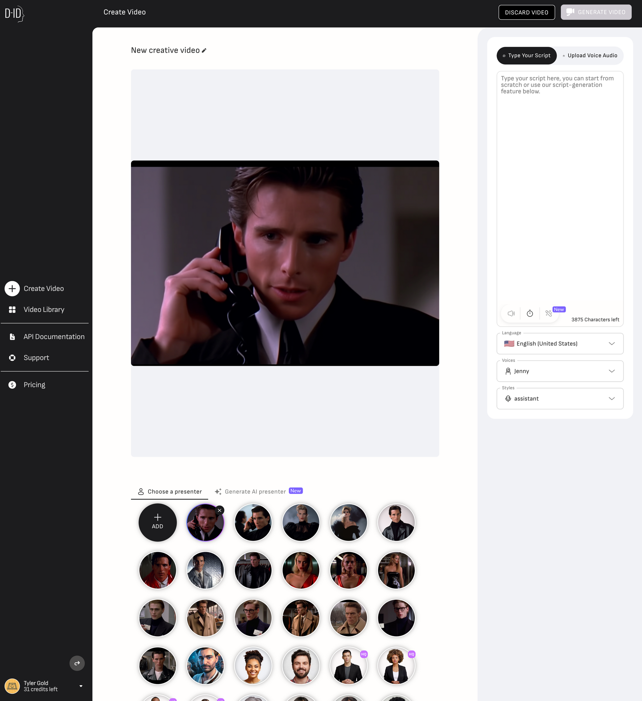
Task: Click the Discard Video button
Action: click(x=526, y=13)
